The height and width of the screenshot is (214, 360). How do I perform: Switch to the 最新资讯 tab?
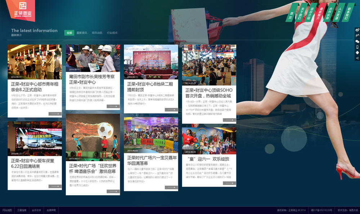[82, 33]
